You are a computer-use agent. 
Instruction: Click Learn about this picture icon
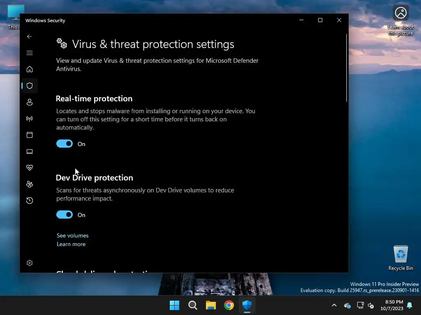pyautogui.click(x=400, y=21)
